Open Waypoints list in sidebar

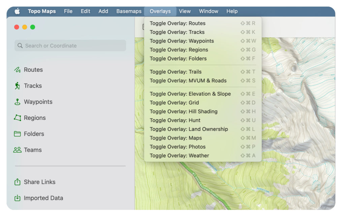38,102
